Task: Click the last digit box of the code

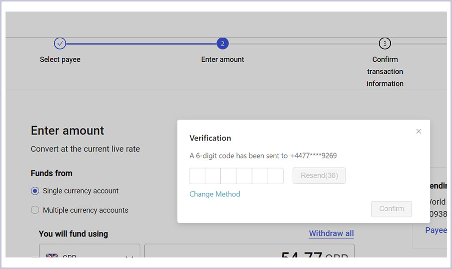Action: click(276, 176)
